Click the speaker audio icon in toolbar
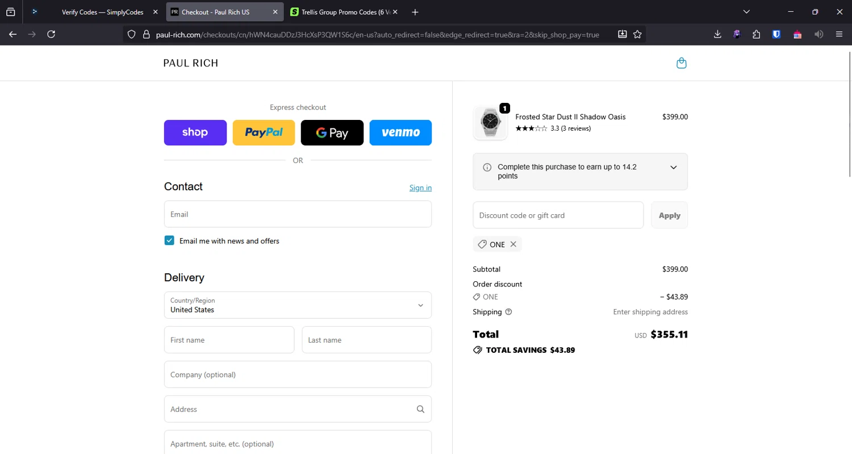Viewport: 852px width, 454px height. coord(818,34)
